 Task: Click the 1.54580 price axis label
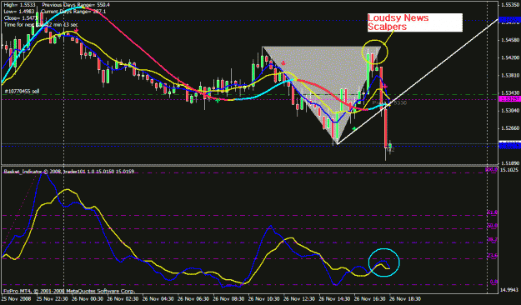509,40
